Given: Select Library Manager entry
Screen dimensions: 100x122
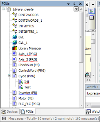Looking at the screenshot, I should pos(30,48).
